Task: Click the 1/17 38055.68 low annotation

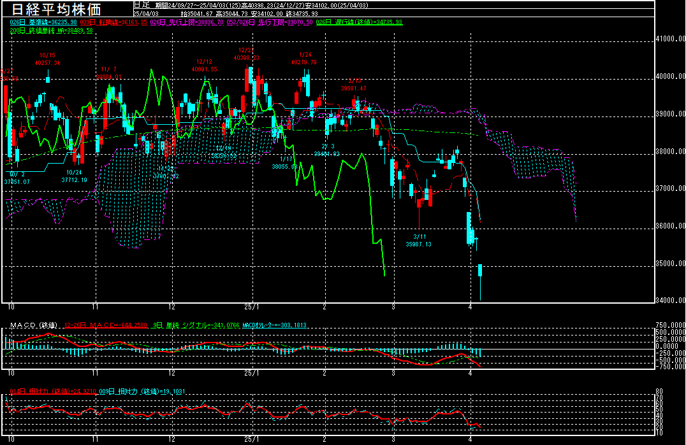Action: click(285, 163)
